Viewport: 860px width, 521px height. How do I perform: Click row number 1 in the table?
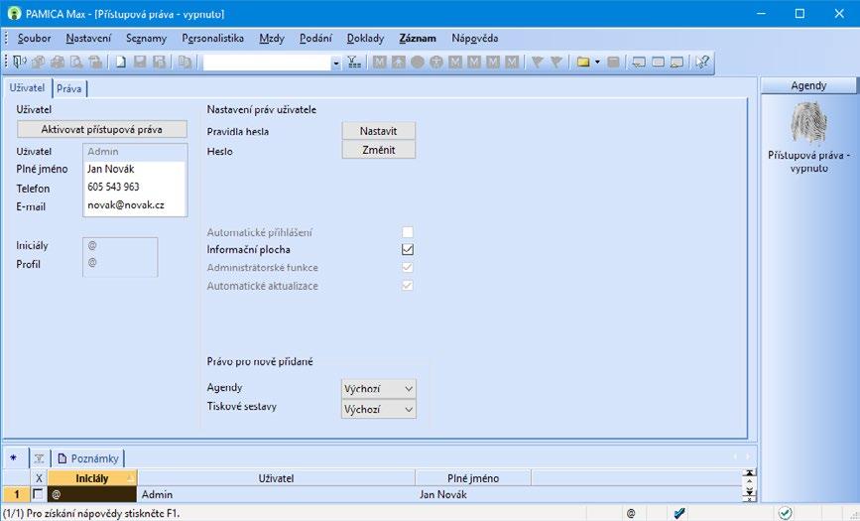[16, 494]
